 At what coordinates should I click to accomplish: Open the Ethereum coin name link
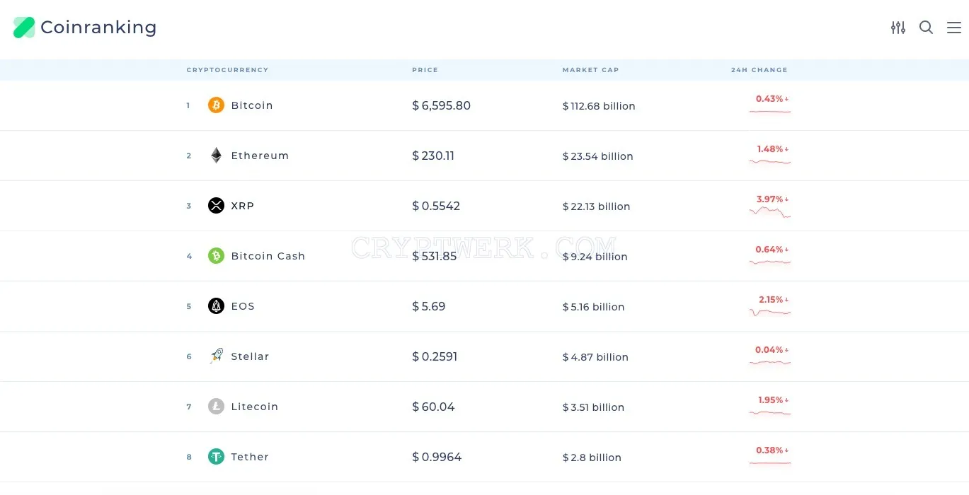point(260,156)
